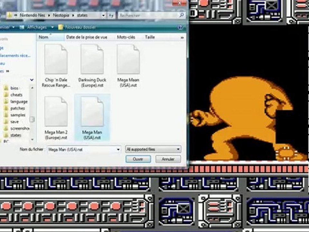The height and width of the screenshot is (232, 309).
Task: Click the search magnifier icon
Action: (182, 15)
